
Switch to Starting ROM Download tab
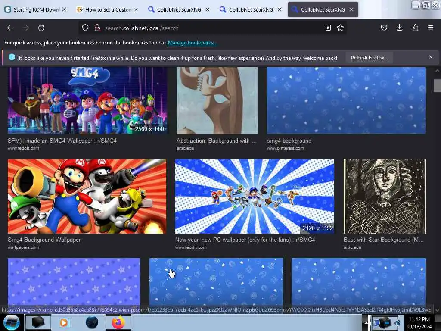tap(36, 9)
